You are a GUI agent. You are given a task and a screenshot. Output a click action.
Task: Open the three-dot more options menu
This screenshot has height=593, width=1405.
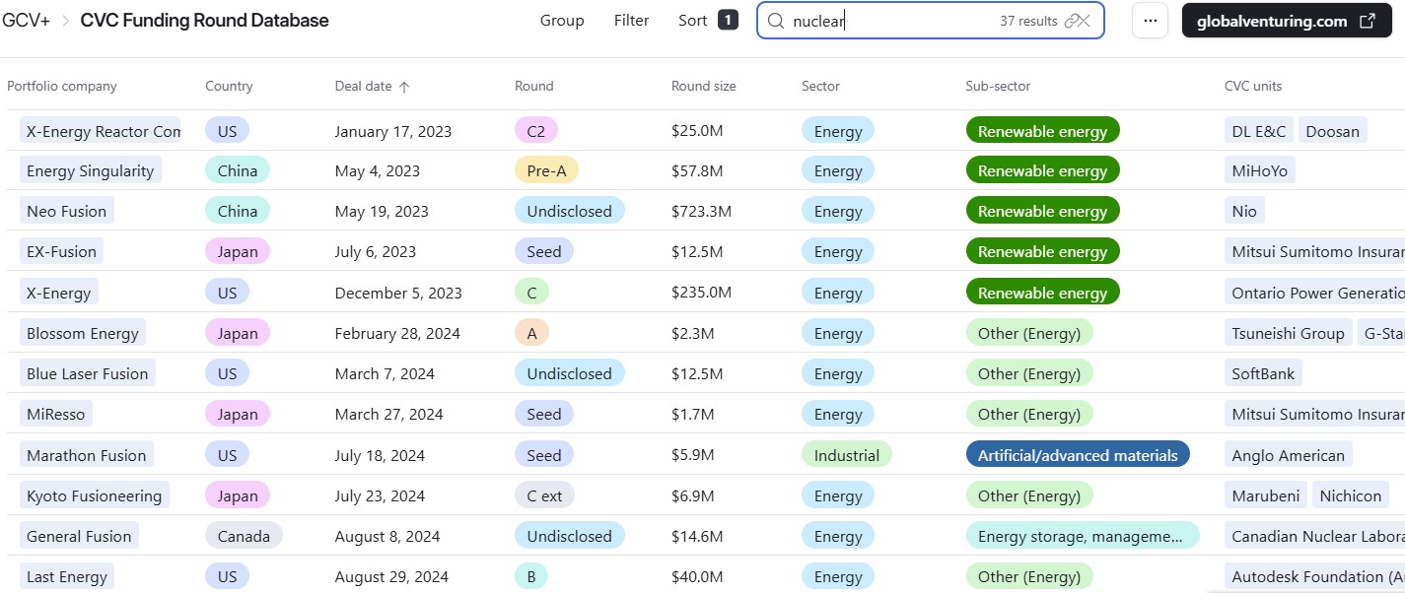(x=1150, y=21)
